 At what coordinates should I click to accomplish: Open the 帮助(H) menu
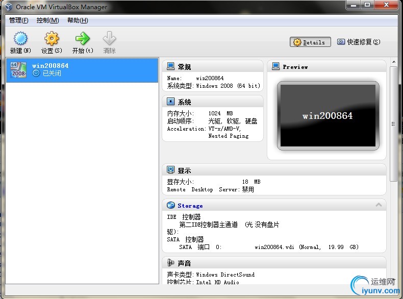coord(78,20)
